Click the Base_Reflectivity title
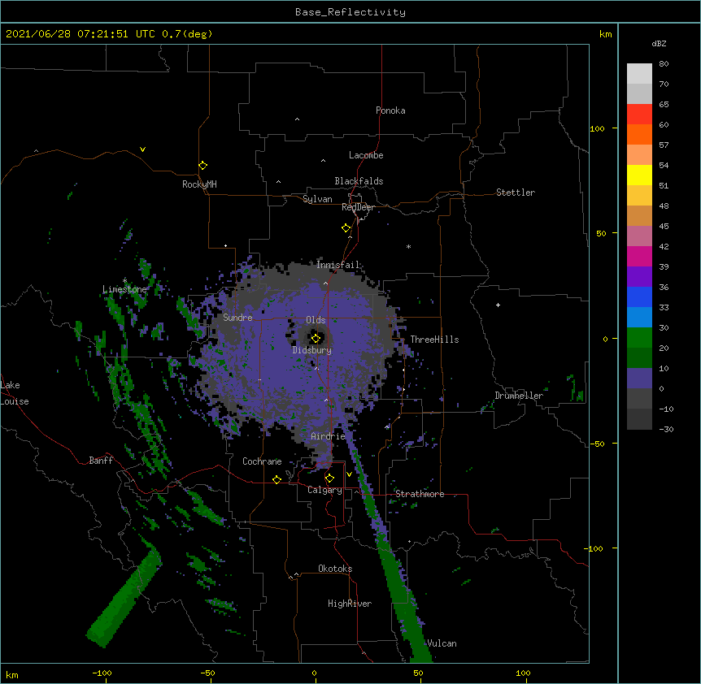Screen dimensions: 701x684 (x=350, y=12)
